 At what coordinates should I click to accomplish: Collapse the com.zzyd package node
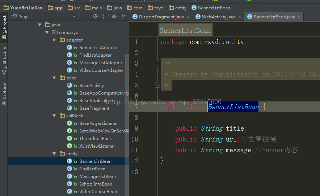pyautogui.click(x=47, y=32)
